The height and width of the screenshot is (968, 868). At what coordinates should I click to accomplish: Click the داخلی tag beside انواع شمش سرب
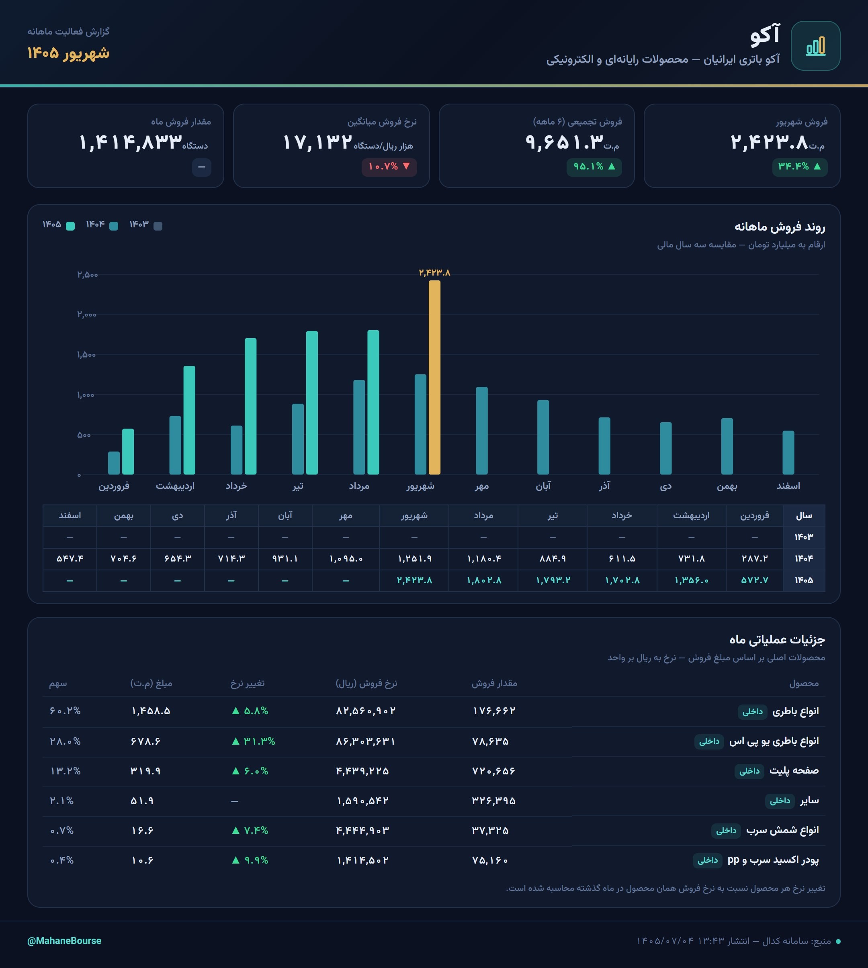pyautogui.click(x=726, y=830)
